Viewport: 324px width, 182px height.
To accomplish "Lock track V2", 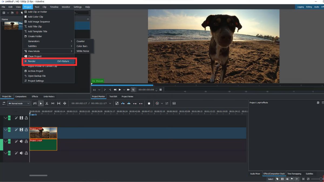I will point(26,118).
